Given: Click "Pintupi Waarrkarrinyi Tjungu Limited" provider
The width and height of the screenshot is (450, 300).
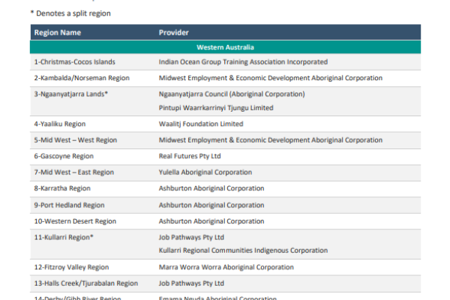Looking at the screenshot, I should pyautogui.click(x=216, y=107).
